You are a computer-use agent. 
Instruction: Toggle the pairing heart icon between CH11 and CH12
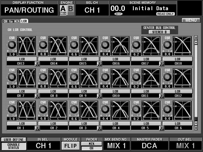(162, 96)
